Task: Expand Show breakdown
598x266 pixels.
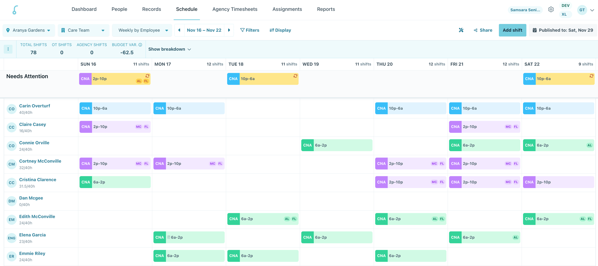Action: (170, 49)
